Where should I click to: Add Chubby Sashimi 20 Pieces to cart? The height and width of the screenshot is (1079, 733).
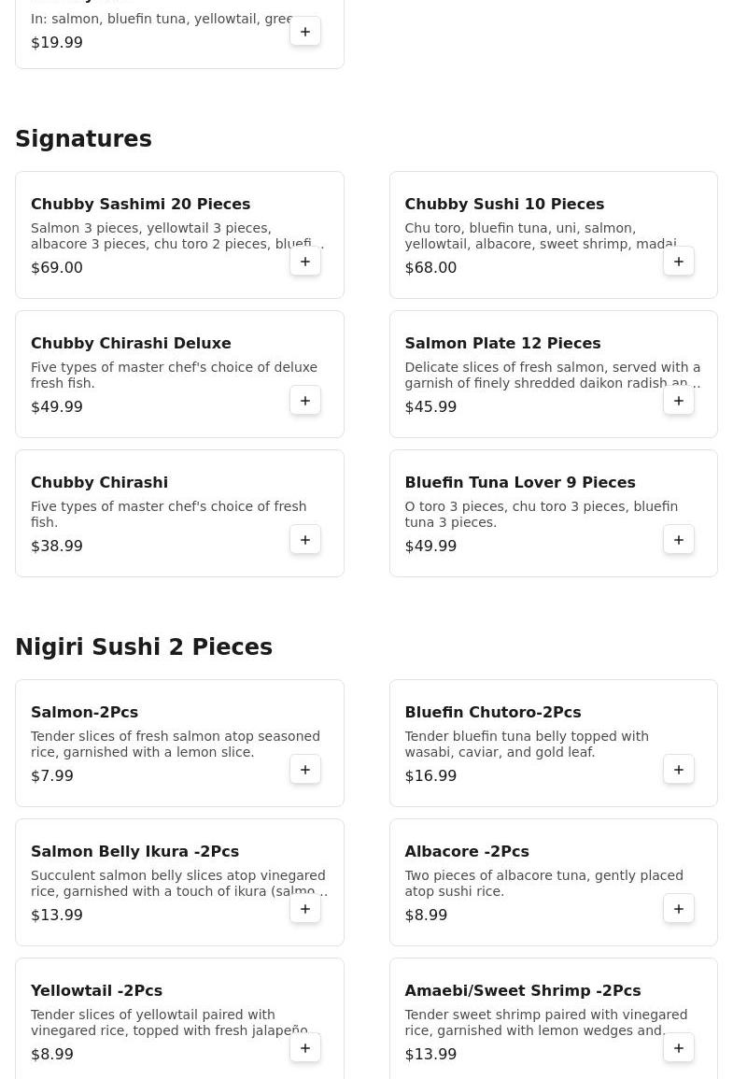tap(305, 262)
